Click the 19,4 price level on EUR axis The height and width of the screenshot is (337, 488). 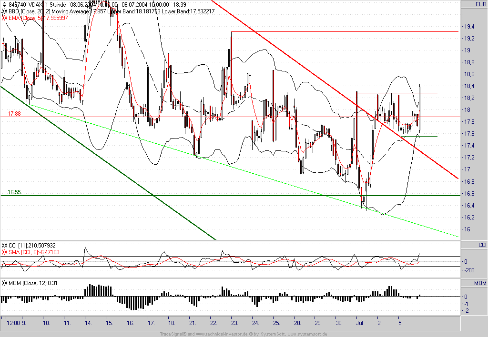[469, 27]
